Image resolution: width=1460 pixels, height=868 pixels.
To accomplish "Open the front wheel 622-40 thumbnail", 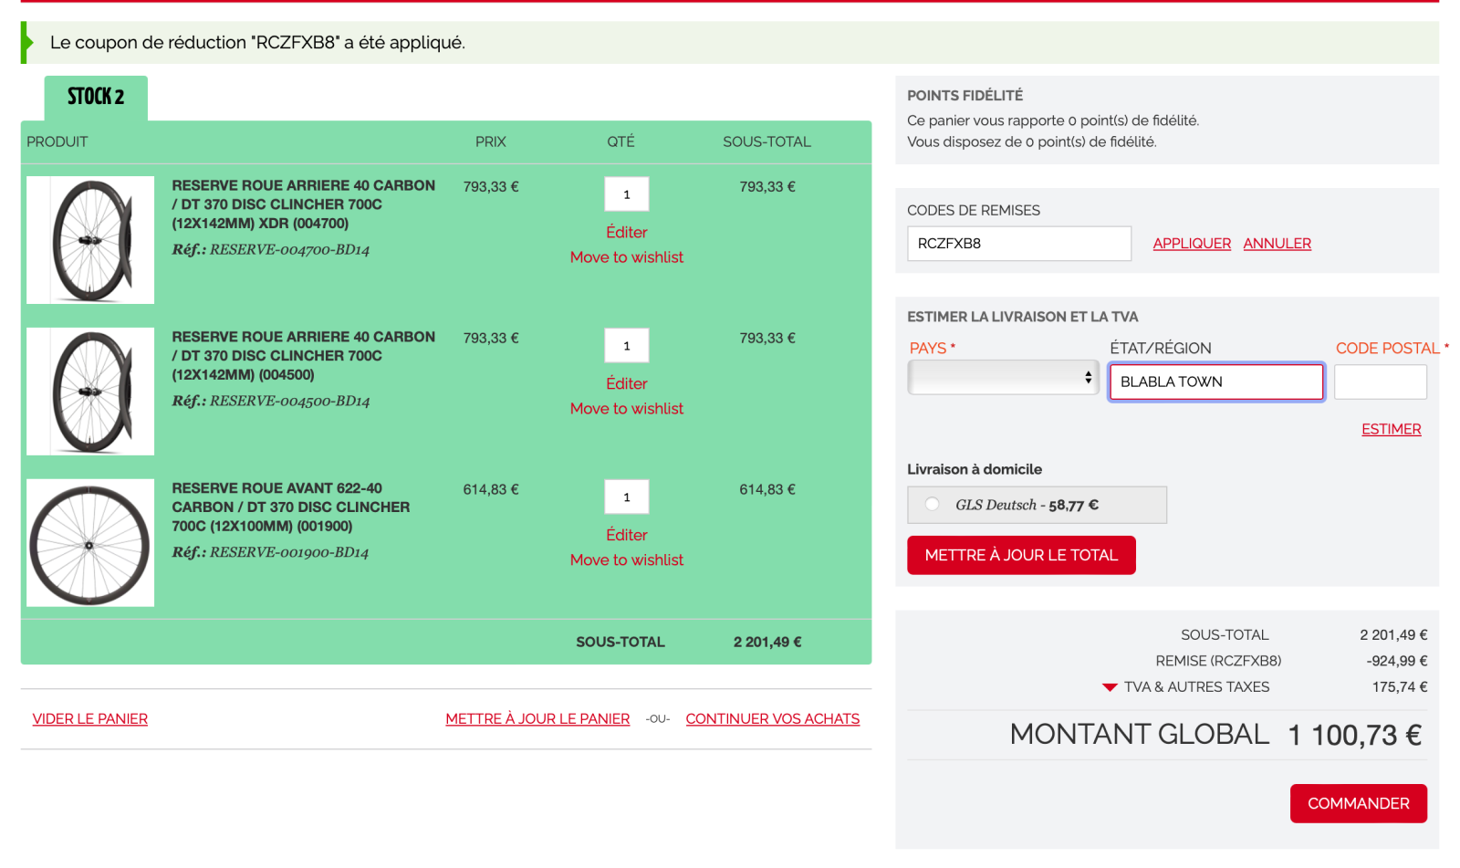I will click(x=90, y=543).
